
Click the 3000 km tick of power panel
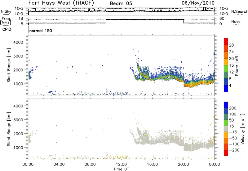pyautogui.click(x=18, y=56)
